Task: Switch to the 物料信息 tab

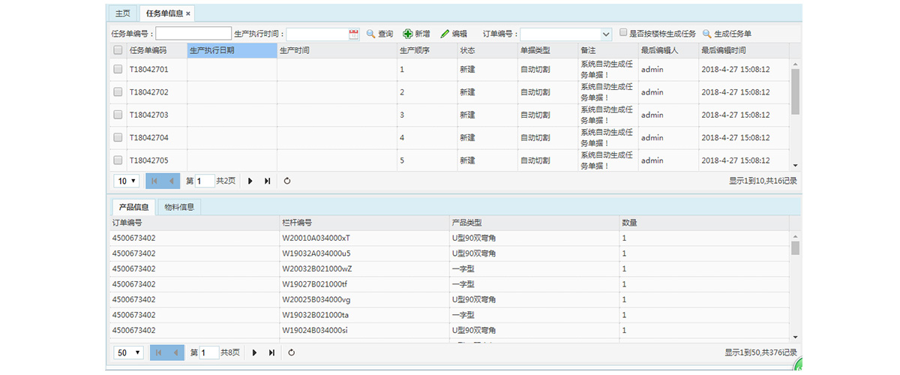Action: (x=179, y=207)
